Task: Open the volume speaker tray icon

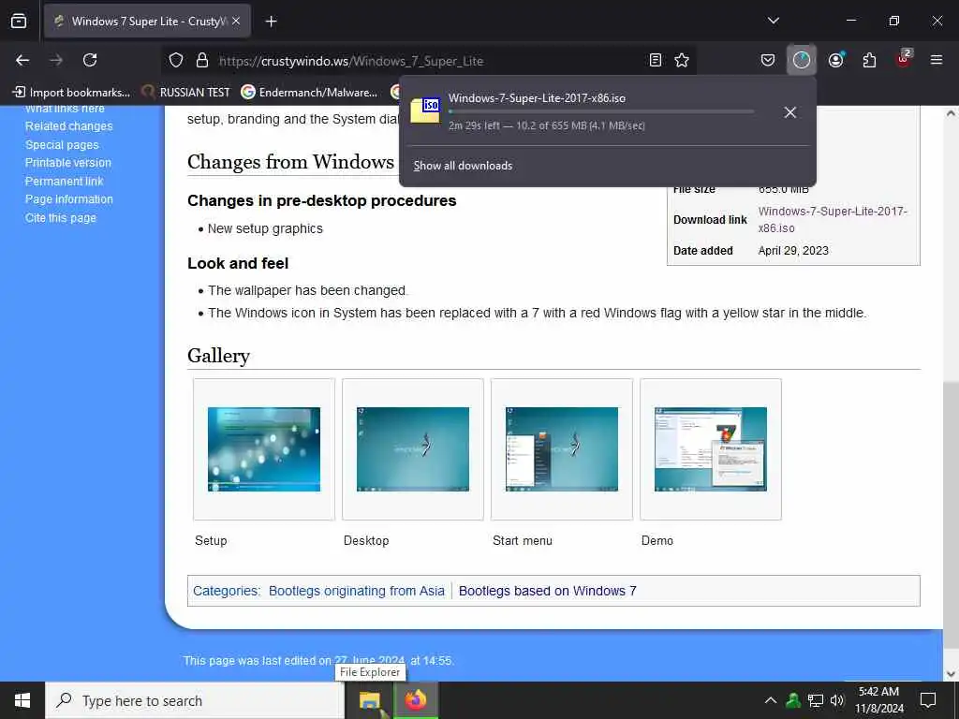Action: tap(837, 700)
